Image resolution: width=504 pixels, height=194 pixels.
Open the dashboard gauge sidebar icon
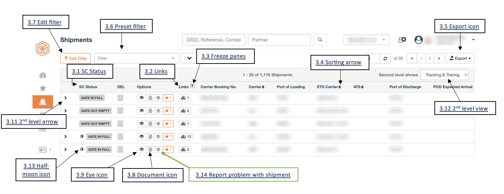(43, 76)
